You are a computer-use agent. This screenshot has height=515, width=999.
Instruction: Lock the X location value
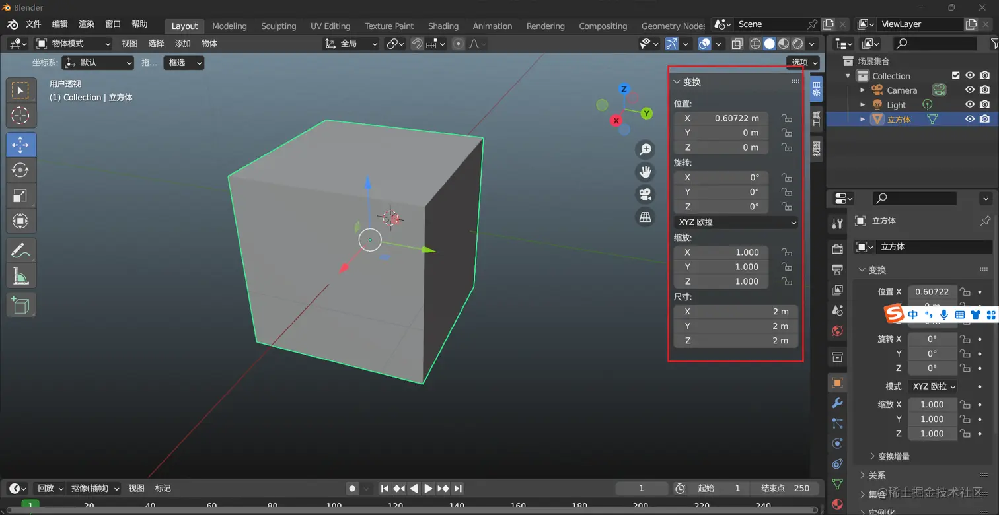[x=786, y=118]
